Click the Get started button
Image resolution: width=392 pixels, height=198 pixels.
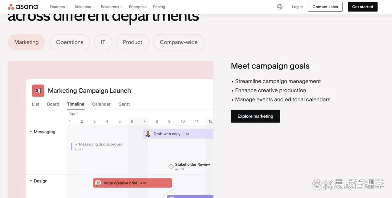tap(363, 7)
